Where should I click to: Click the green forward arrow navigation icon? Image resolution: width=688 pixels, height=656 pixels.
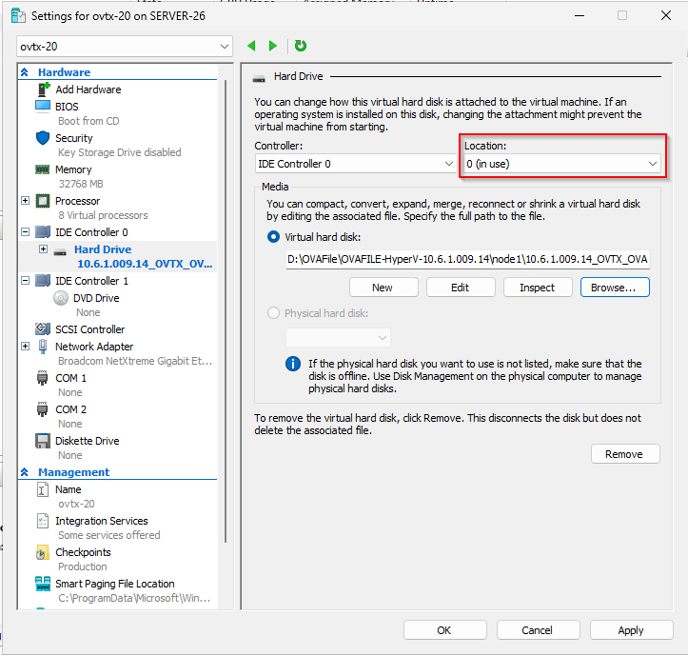(x=273, y=46)
